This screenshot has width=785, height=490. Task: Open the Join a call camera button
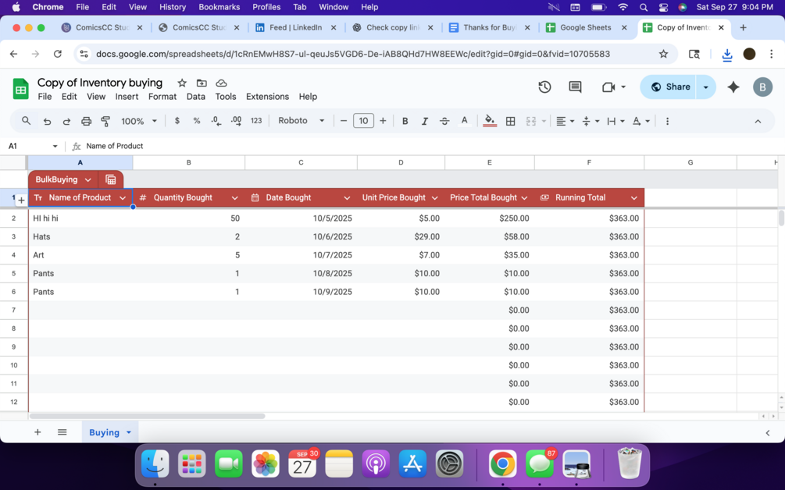(x=613, y=87)
